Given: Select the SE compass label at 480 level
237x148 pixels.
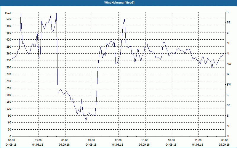Looking at the screenshot, I should (228, 22).
